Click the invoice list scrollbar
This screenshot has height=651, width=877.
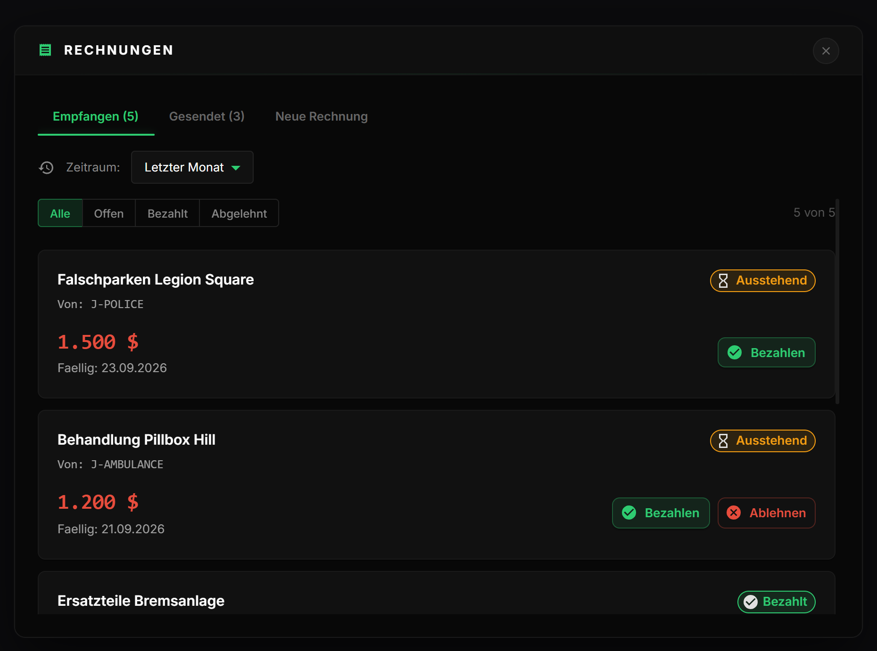[x=837, y=301]
